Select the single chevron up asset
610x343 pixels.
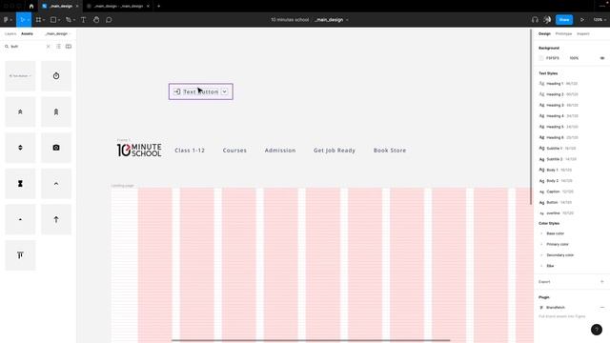tap(56, 184)
